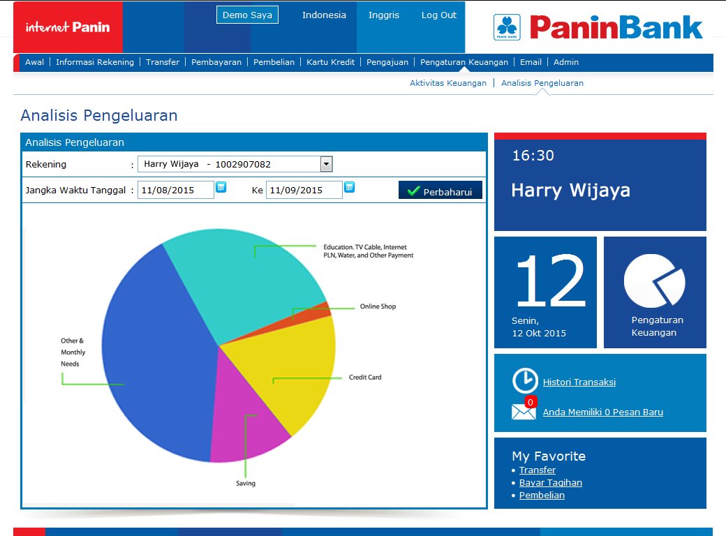
Task: Click the end date field 11/09/2015
Action: pos(304,190)
